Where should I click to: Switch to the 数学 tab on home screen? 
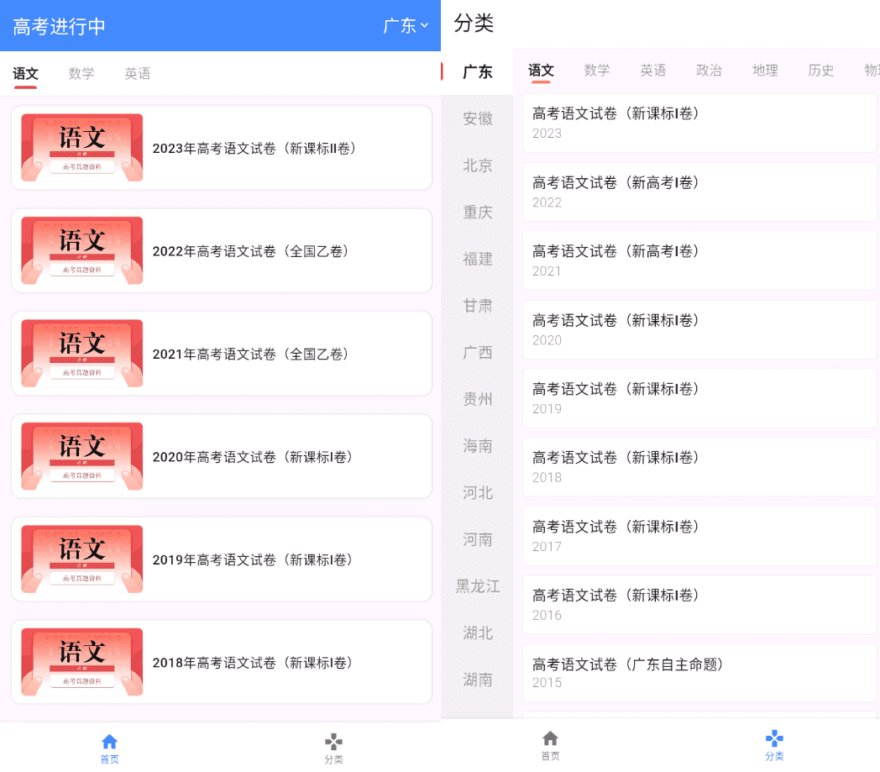[x=81, y=74]
